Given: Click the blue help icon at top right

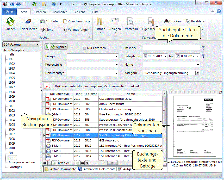Looking at the screenshot, I should click(219, 11).
